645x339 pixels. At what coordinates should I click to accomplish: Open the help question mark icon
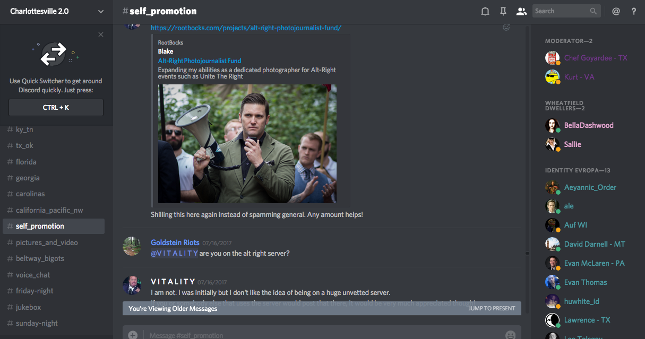634,11
